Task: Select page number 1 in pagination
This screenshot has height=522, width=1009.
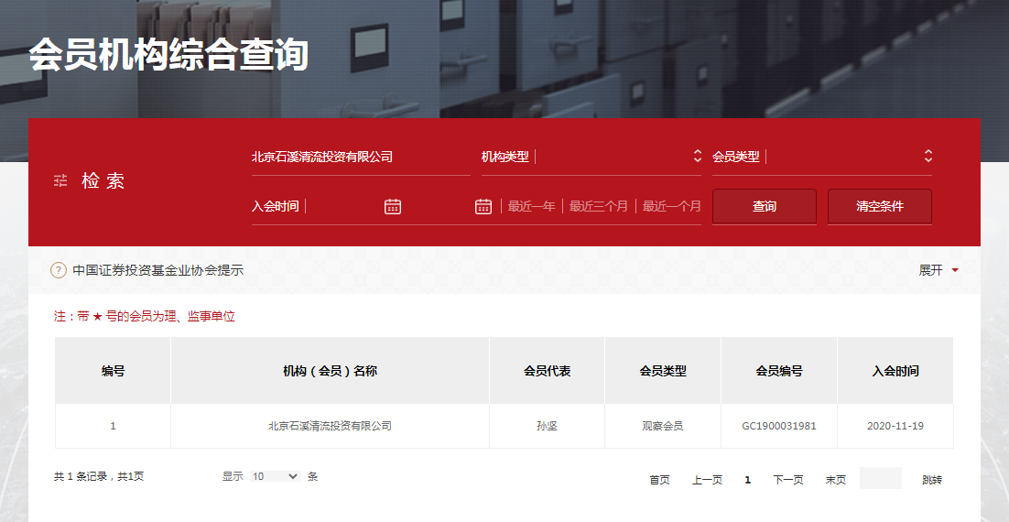Action: coord(747,480)
